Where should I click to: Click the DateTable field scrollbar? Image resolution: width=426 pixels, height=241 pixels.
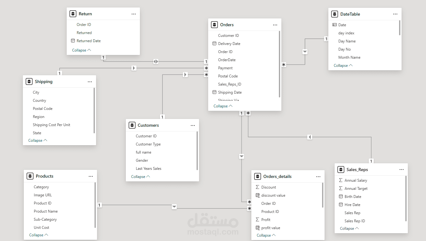pos(399,28)
